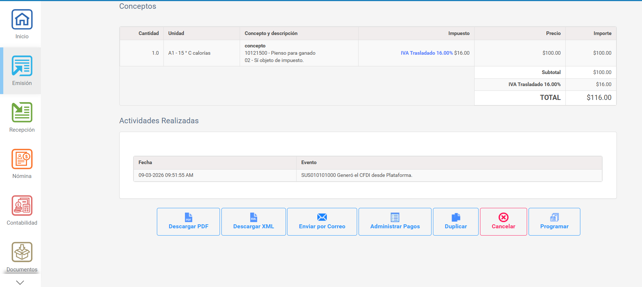Expand sidebar with bottom chevron arrow
The width and height of the screenshot is (642, 287).
pos(20,282)
